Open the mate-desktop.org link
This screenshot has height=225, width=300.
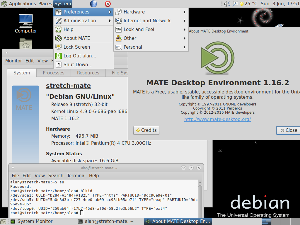[218, 120]
